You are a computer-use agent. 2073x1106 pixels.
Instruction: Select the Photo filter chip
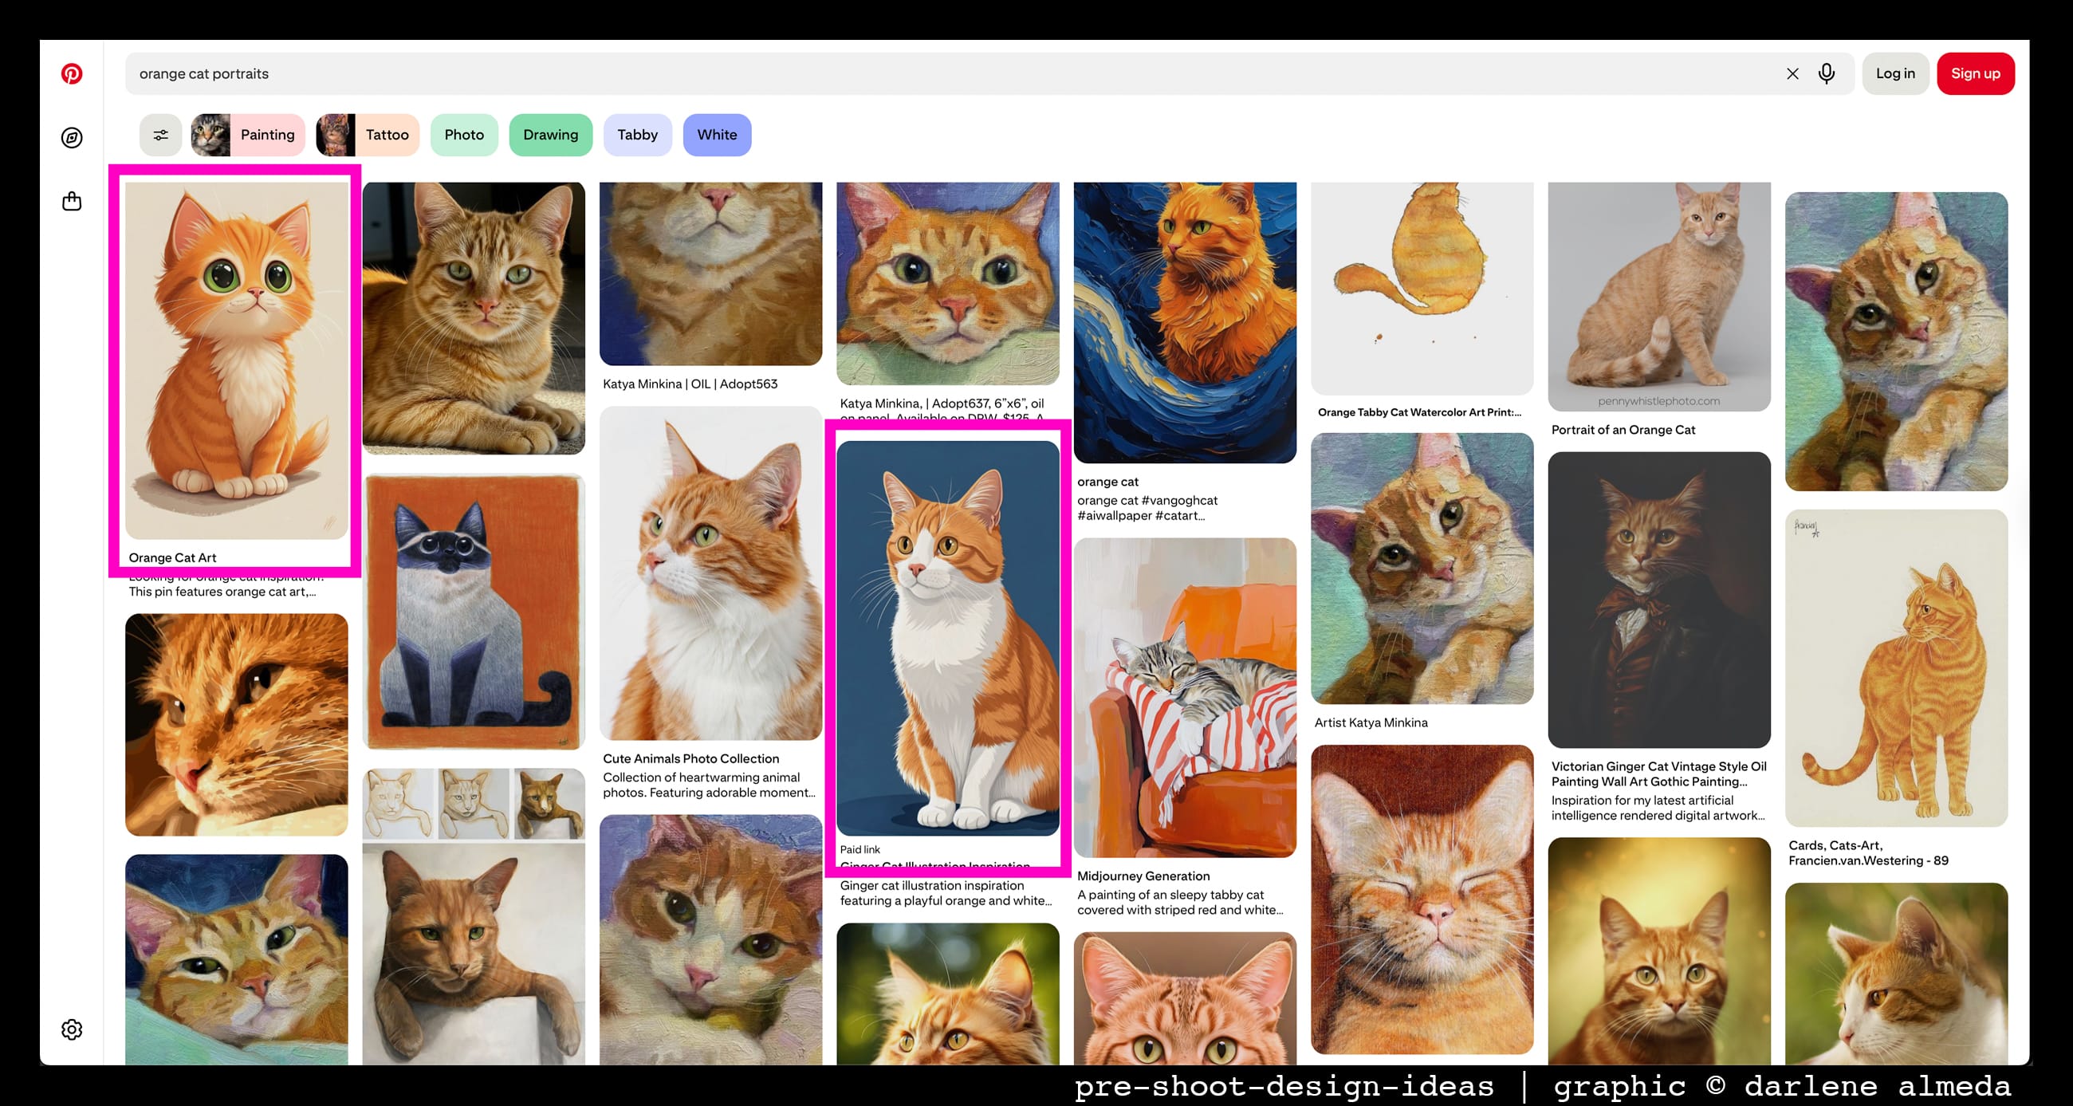point(464,135)
